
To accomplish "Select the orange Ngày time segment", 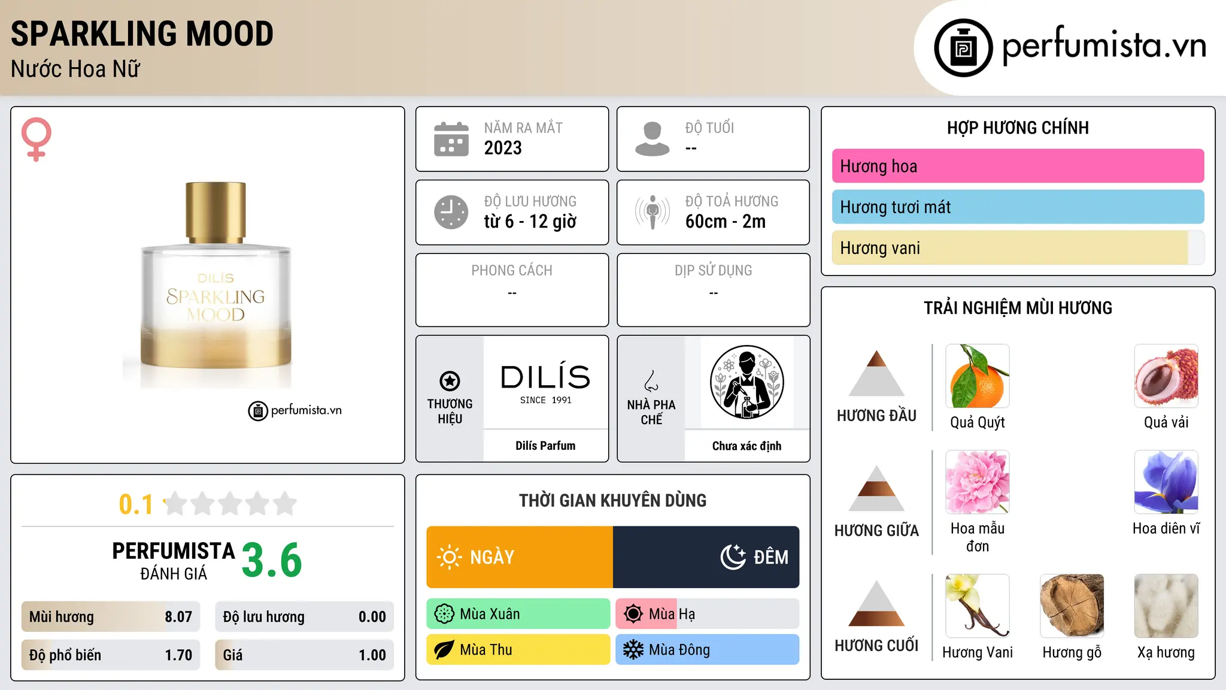I will coord(520,557).
